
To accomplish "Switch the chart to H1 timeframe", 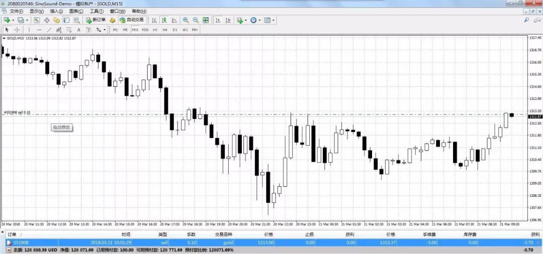I will point(155,30).
